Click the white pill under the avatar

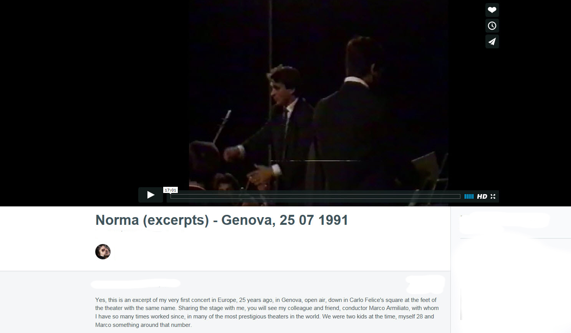point(136,284)
